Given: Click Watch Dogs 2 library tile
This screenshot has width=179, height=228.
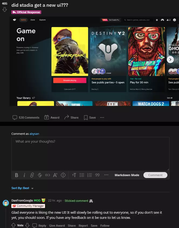Looking at the screenshot, I should [x=151, y=103].
